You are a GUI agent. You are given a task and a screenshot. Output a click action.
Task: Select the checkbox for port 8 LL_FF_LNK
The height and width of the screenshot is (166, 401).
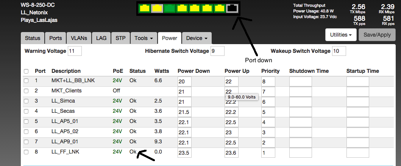pos(26,152)
